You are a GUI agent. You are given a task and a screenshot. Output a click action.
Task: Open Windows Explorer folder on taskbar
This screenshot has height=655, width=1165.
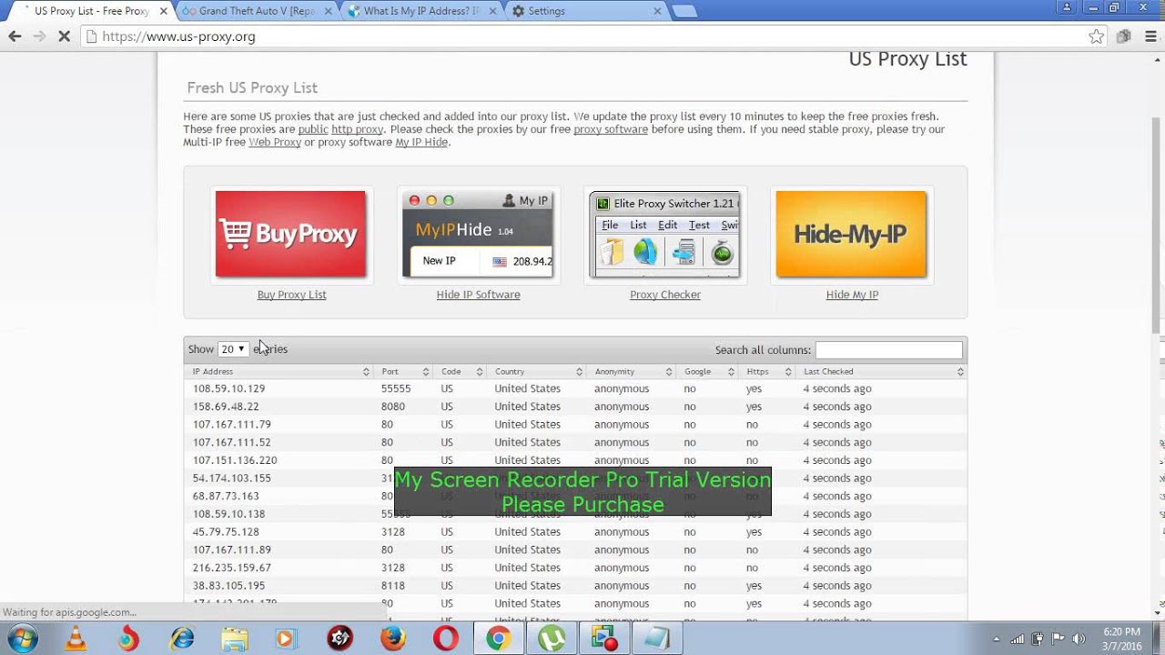[234, 639]
